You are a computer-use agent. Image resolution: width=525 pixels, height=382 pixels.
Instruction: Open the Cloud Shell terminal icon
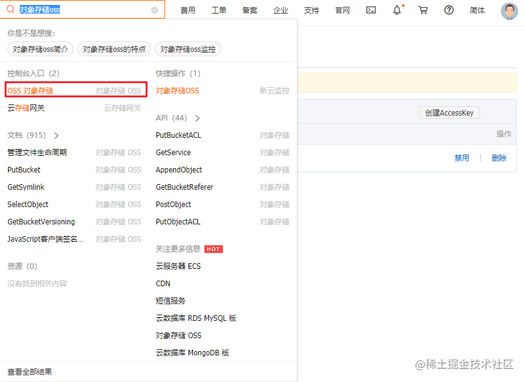tap(371, 10)
